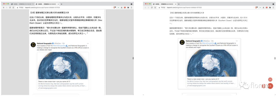The image size is (278, 97).
Task: Reload the page in the left browser window
Action: point(10,8)
